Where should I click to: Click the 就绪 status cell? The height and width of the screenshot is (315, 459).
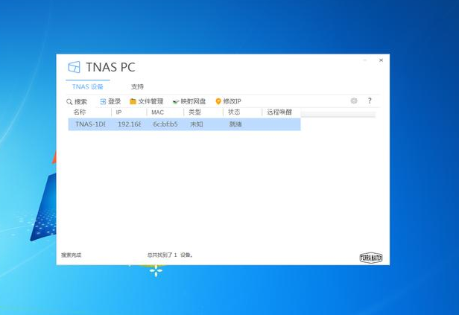[235, 124]
